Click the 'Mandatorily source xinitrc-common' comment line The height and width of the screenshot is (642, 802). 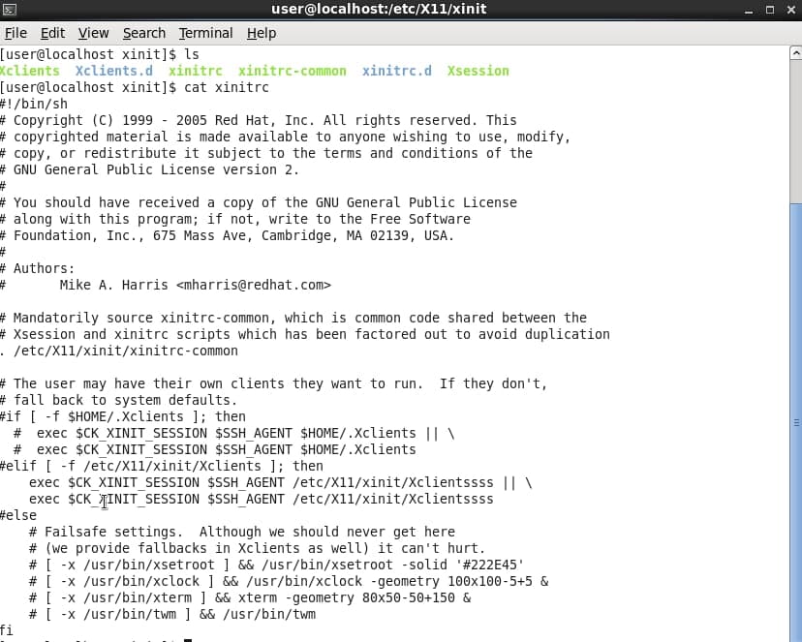[x=293, y=318]
